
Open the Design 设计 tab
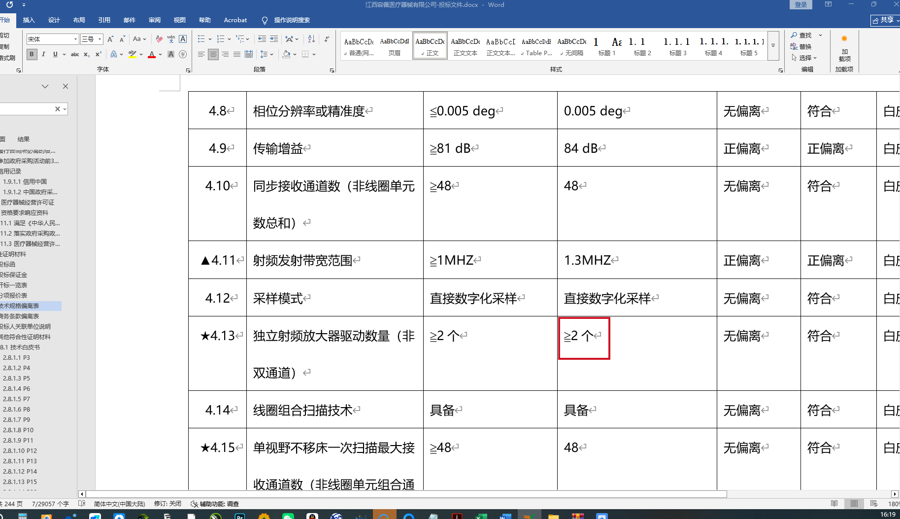click(54, 20)
